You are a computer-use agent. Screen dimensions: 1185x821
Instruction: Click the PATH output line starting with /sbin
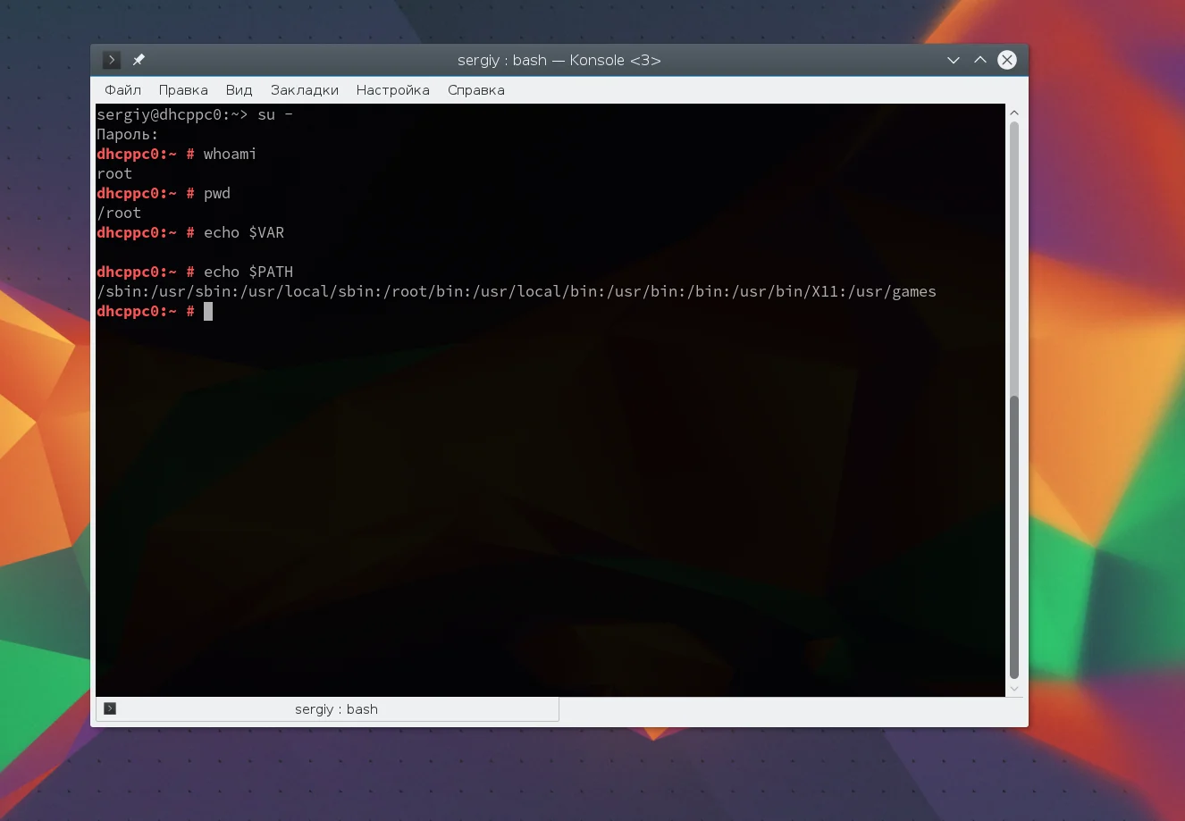point(517,291)
